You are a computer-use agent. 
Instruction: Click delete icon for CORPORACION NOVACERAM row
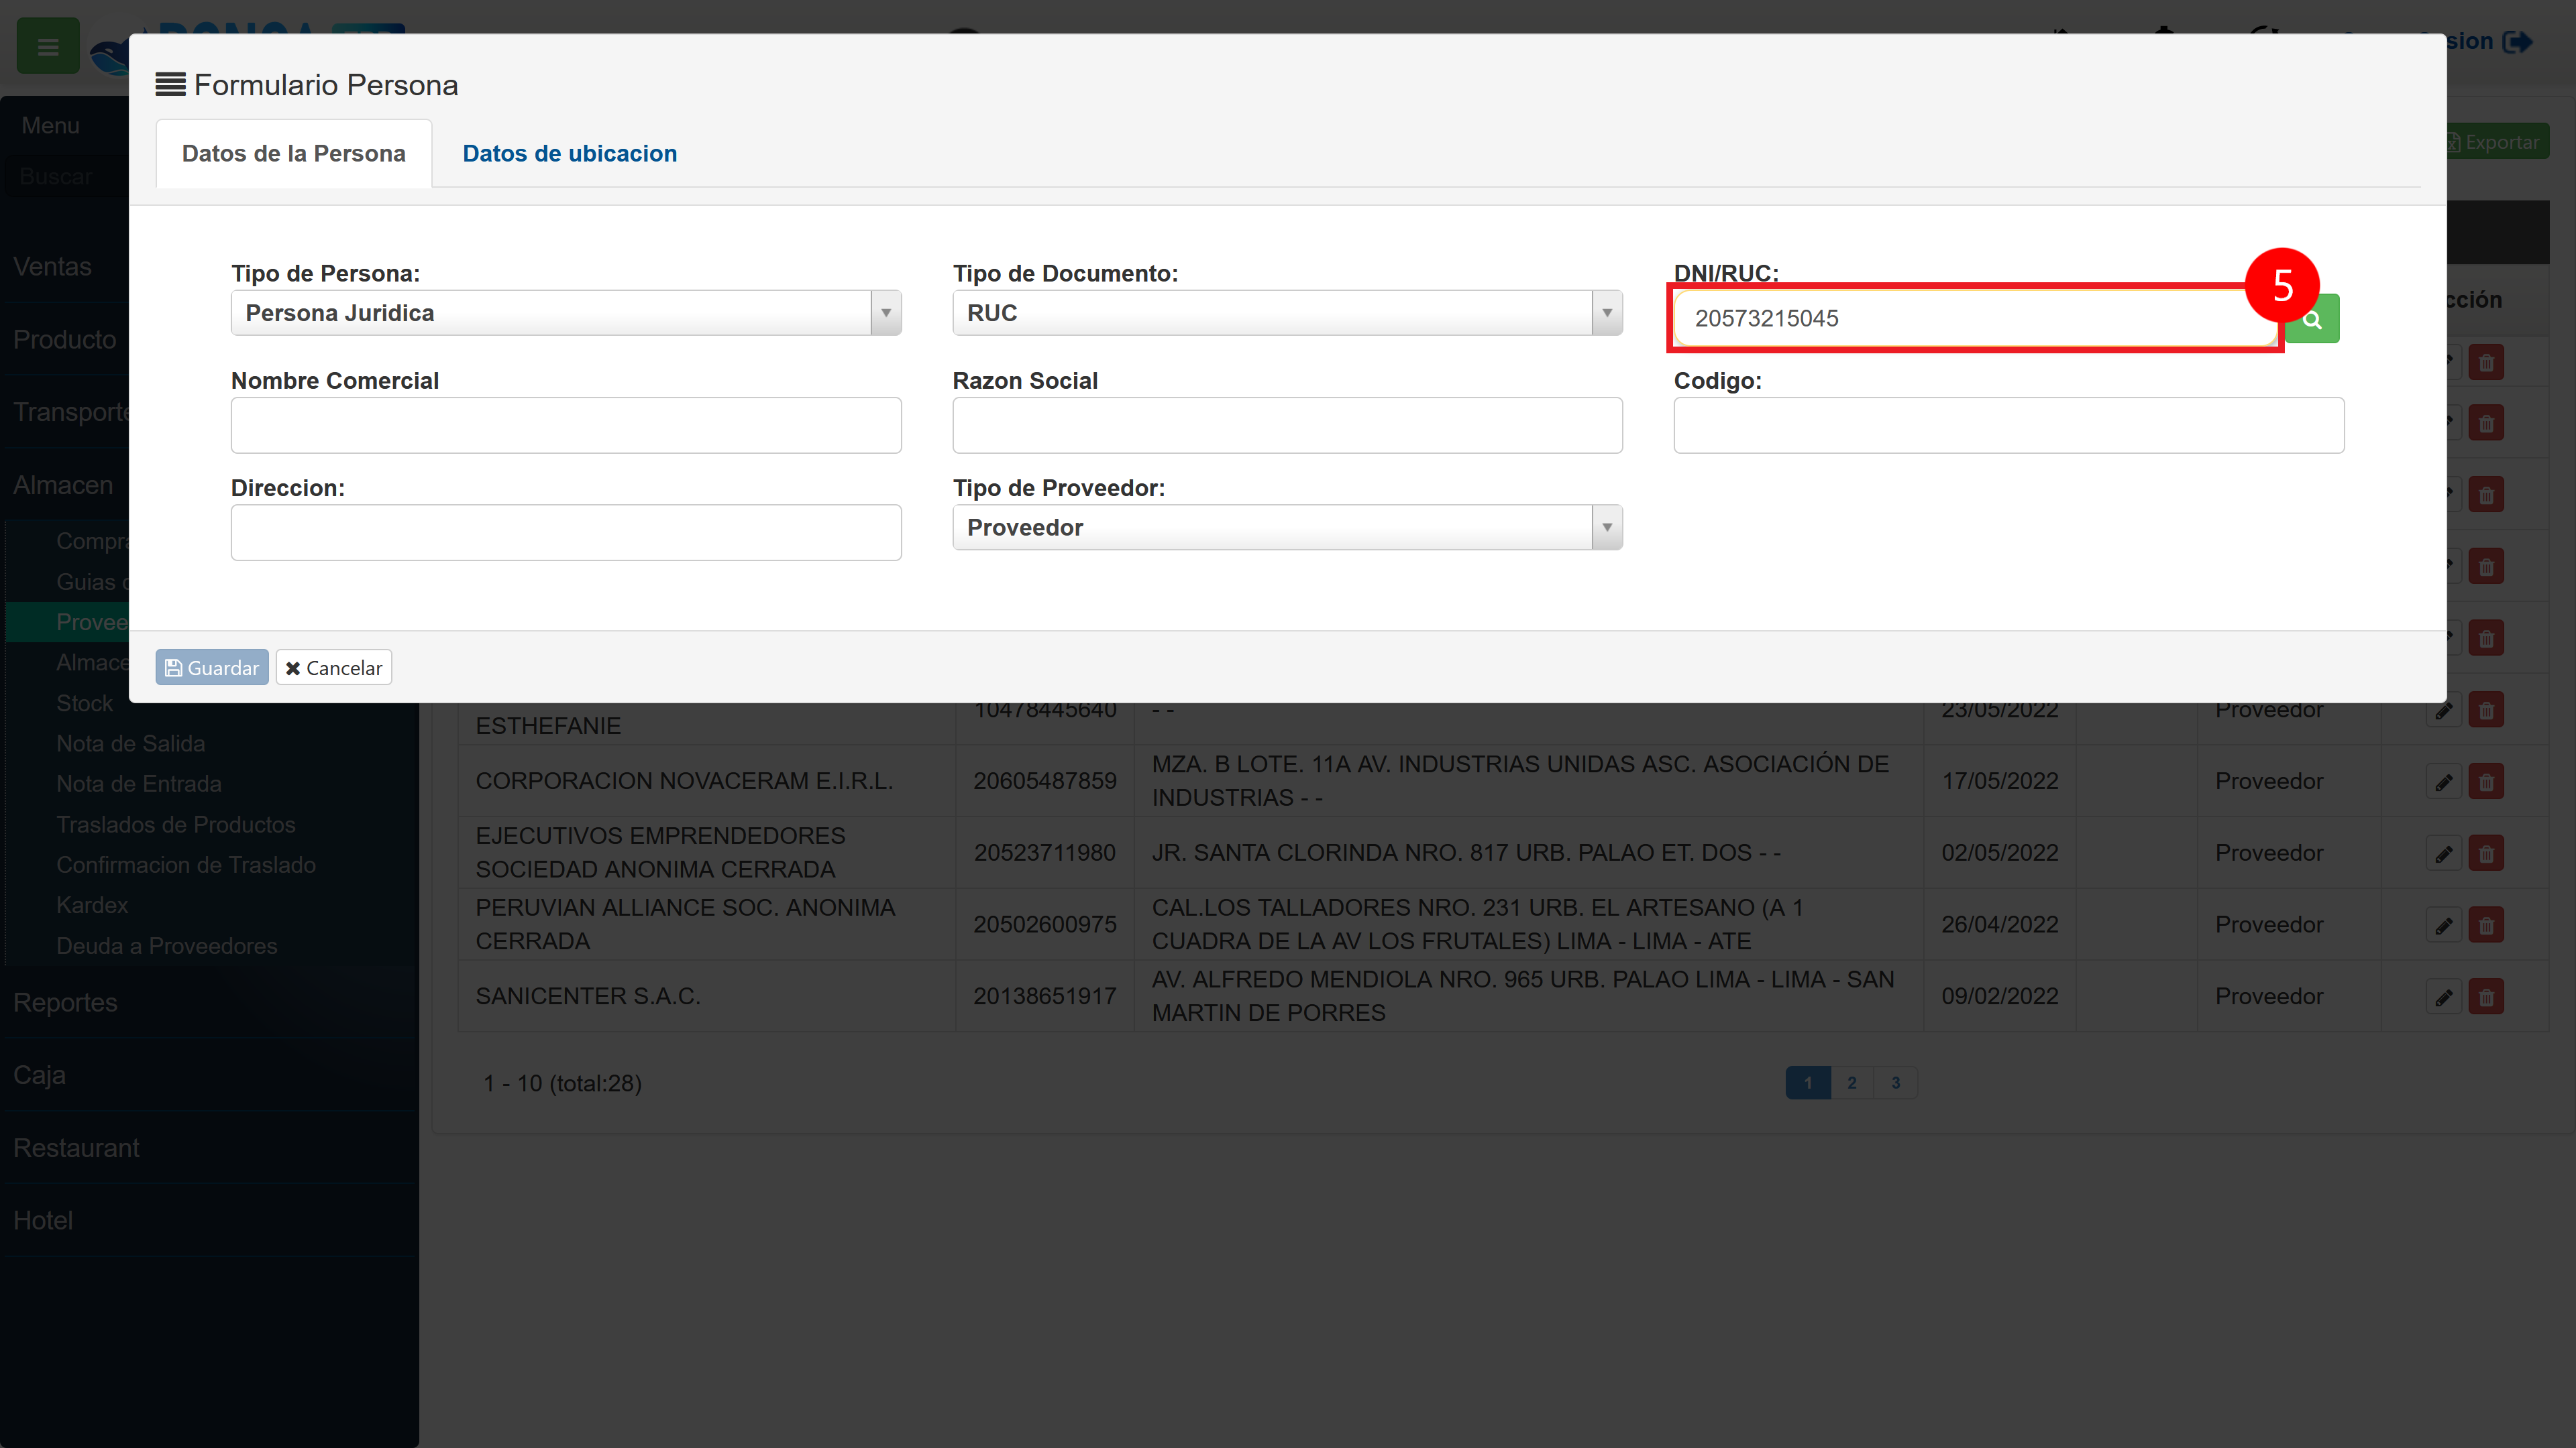[x=2486, y=782]
